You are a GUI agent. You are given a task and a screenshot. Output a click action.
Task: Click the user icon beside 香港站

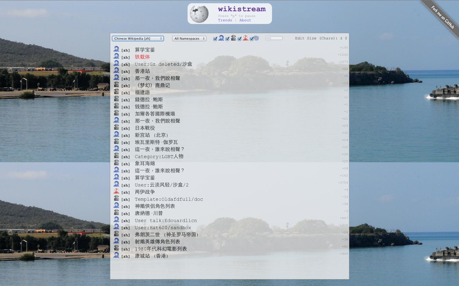tap(116, 70)
